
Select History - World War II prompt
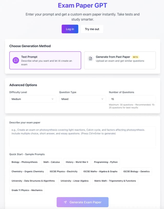click(77, 162)
